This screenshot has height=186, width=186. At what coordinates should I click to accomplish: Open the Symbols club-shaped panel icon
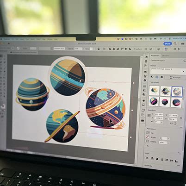tap(145, 80)
